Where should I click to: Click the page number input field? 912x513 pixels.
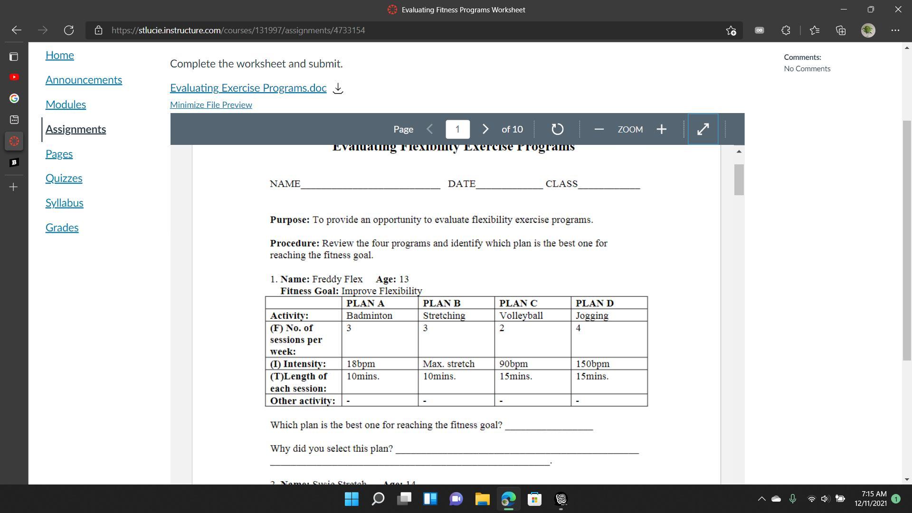pyautogui.click(x=457, y=129)
